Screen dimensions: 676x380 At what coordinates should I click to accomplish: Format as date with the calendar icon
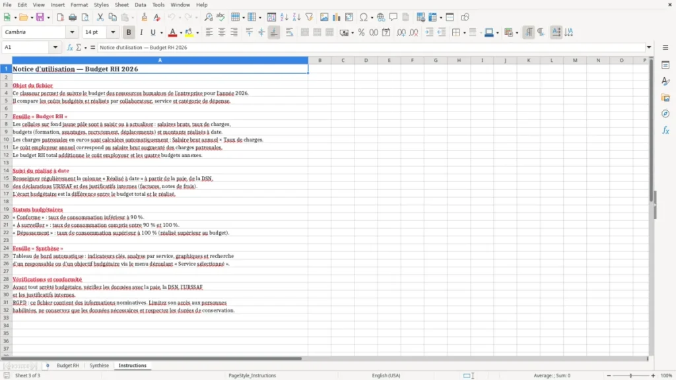(386, 32)
